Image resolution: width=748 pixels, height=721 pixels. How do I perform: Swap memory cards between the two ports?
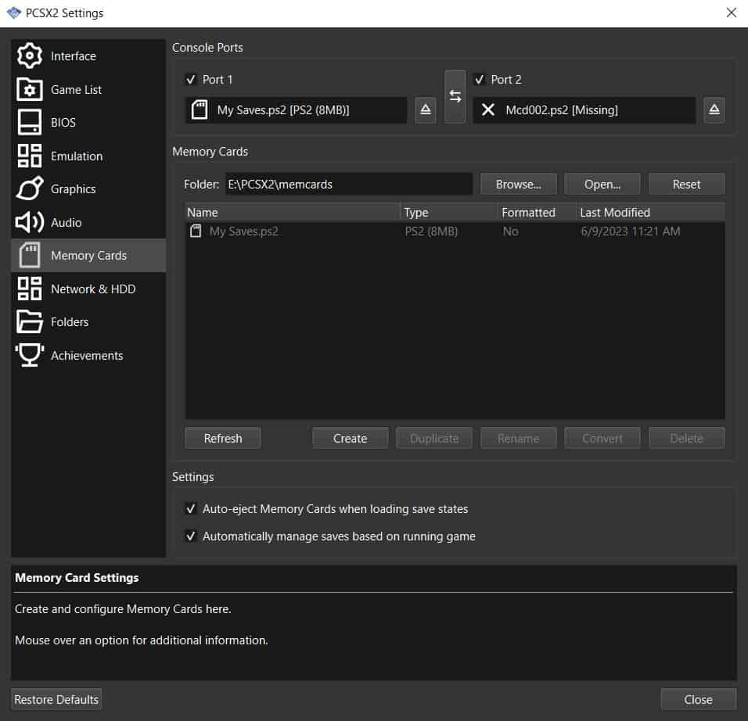[455, 97]
